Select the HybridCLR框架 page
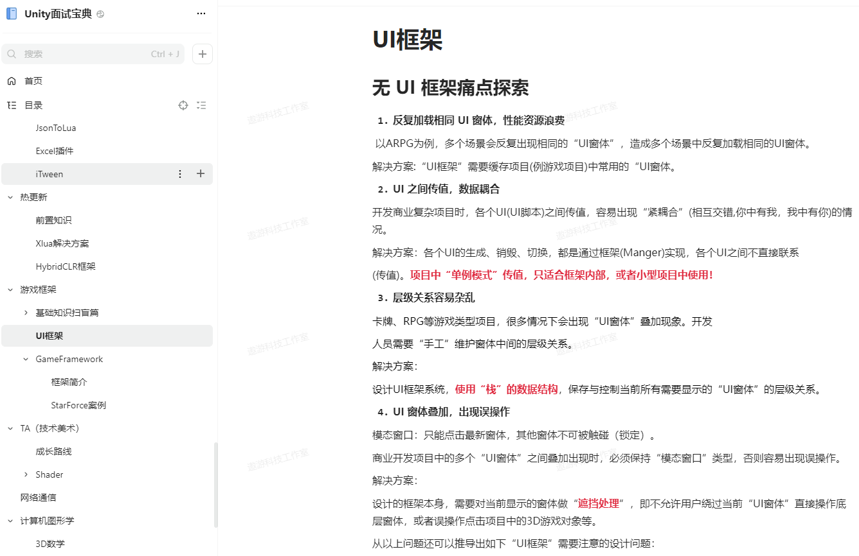 pos(66,266)
